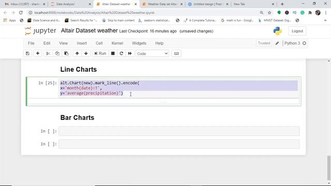Open the Edit menu

pyautogui.click(x=47, y=43)
